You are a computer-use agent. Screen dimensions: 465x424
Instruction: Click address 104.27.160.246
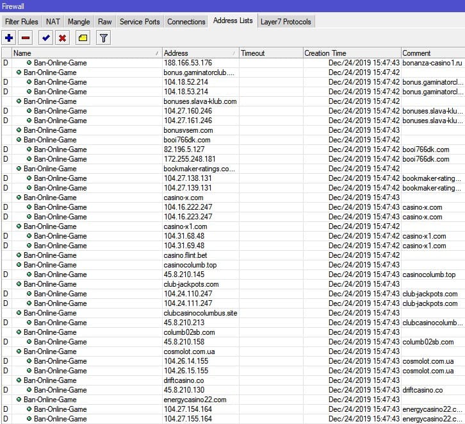pos(188,111)
